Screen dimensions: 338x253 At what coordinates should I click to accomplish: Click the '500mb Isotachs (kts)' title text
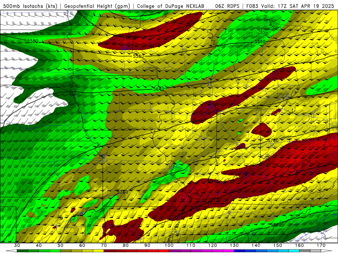(x=30, y=6)
